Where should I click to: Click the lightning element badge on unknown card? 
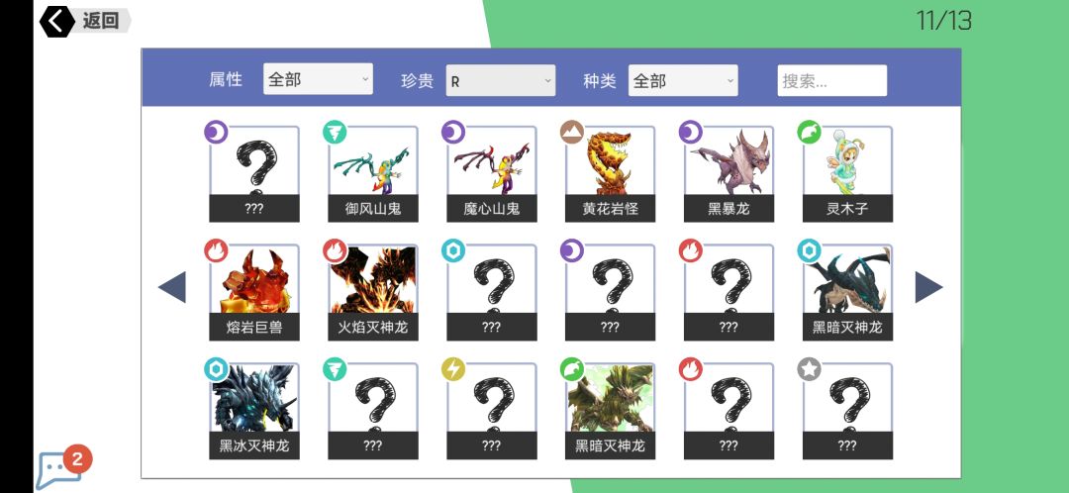click(x=453, y=369)
